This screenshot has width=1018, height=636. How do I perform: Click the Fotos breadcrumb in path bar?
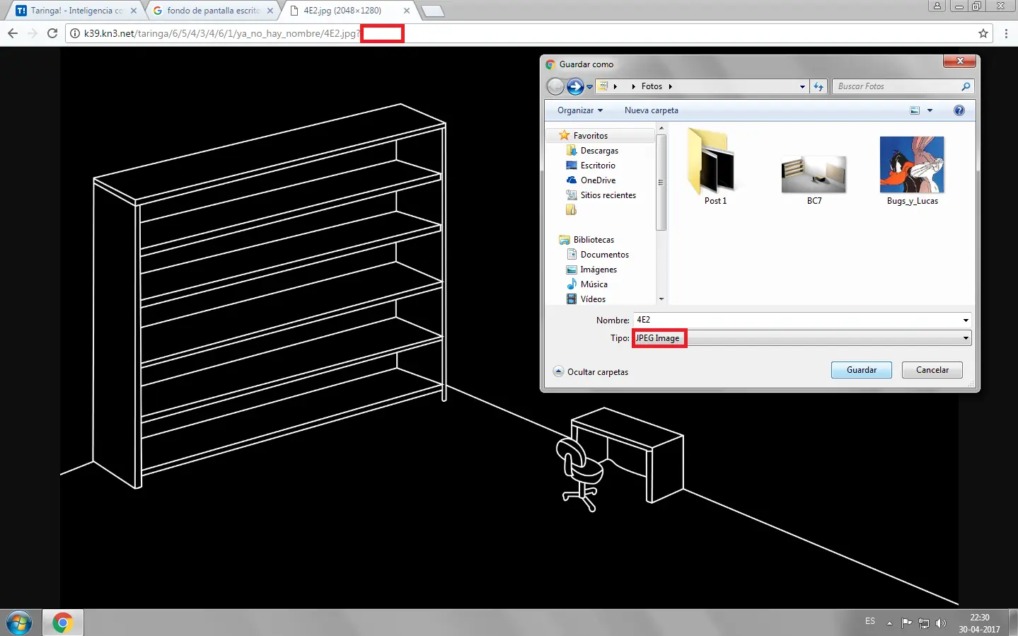pyautogui.click(x=652, y=86)
